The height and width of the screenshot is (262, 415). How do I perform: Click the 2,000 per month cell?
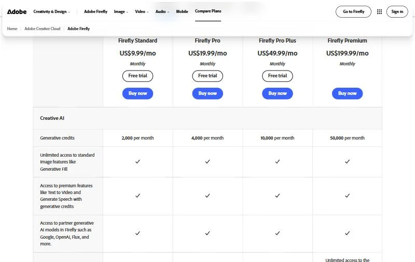(x=137, y=138)
